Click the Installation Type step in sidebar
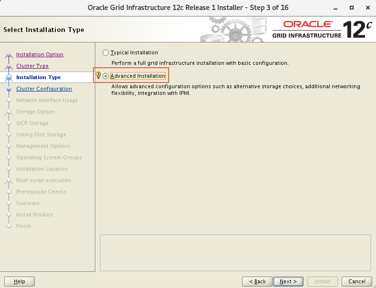Screen dimensions: 376x288 point(38,77)
